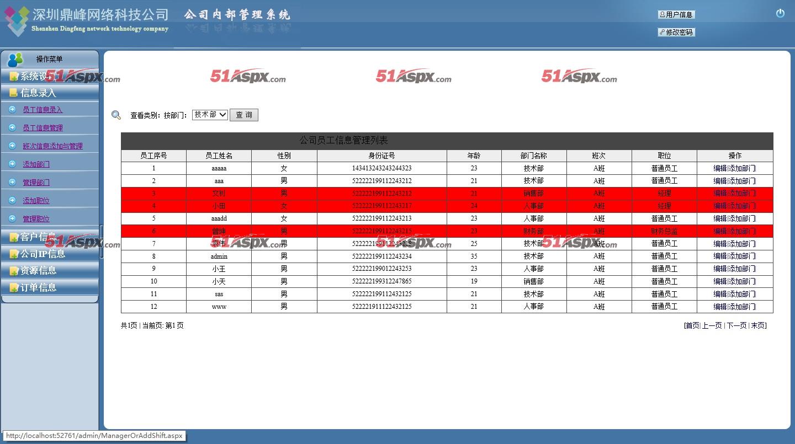Click the 职位 column header
795x444 pixels.
click(x=664, y=156)
